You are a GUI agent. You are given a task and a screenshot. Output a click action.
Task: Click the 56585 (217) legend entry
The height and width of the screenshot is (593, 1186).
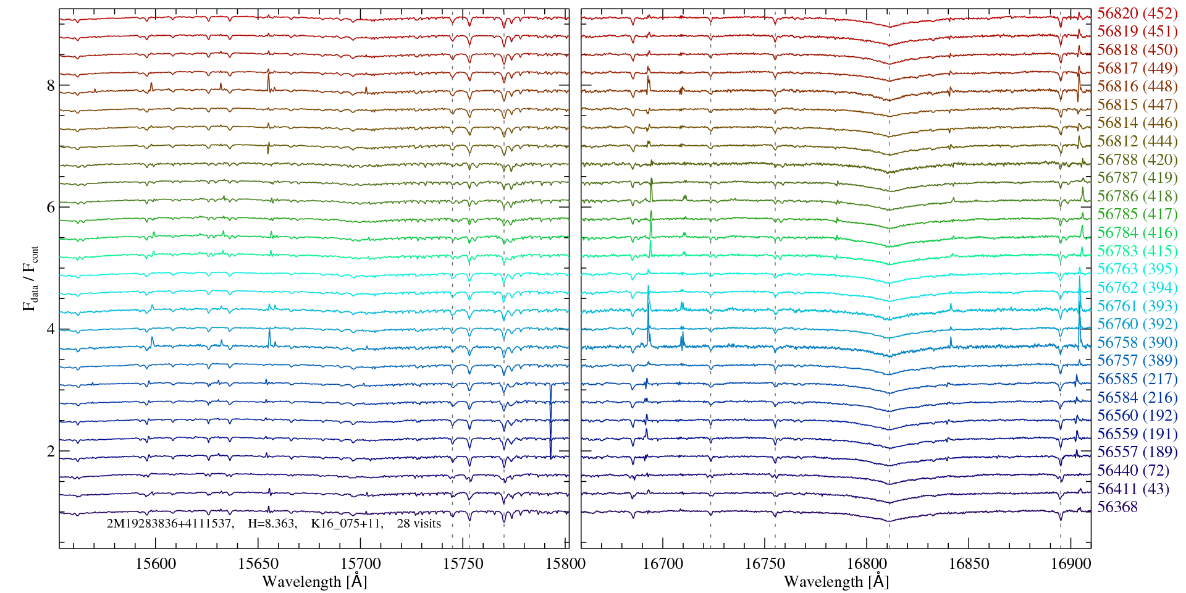[x=1137, y=379]
